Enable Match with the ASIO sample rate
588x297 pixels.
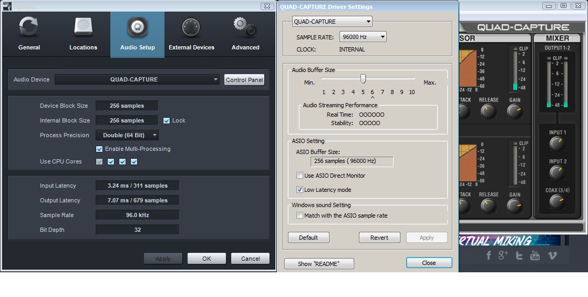(x=300, y=215)
